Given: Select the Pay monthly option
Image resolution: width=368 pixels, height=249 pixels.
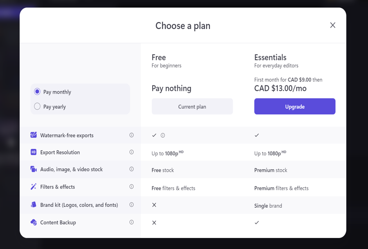Looking at the screenshot, I should (37, 92).
